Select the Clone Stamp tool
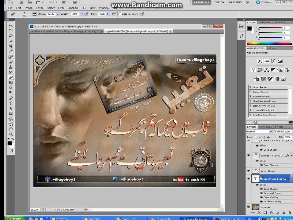 coord(11,67)
